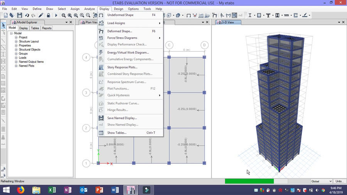
Task: Open the Design menu
Action: pos(119,9)
